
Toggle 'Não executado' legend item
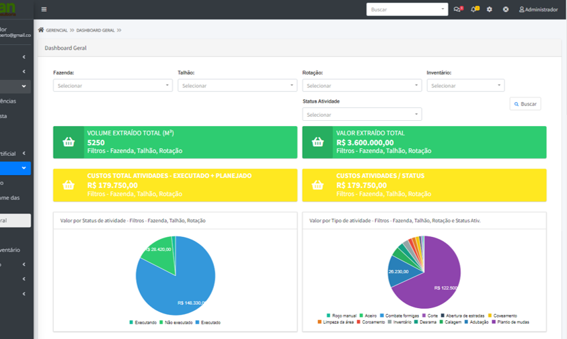[x=176, y=323]
